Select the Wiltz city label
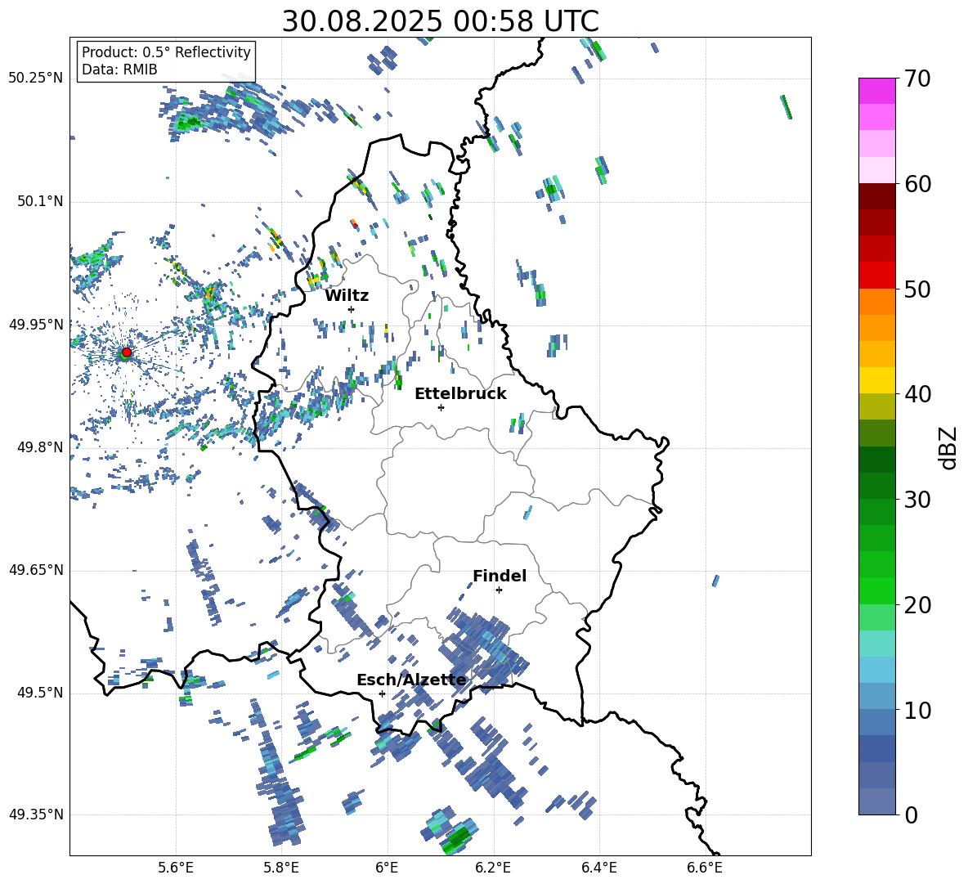The image size is (968, 884). pyautogui.click(x=347, y=296)
